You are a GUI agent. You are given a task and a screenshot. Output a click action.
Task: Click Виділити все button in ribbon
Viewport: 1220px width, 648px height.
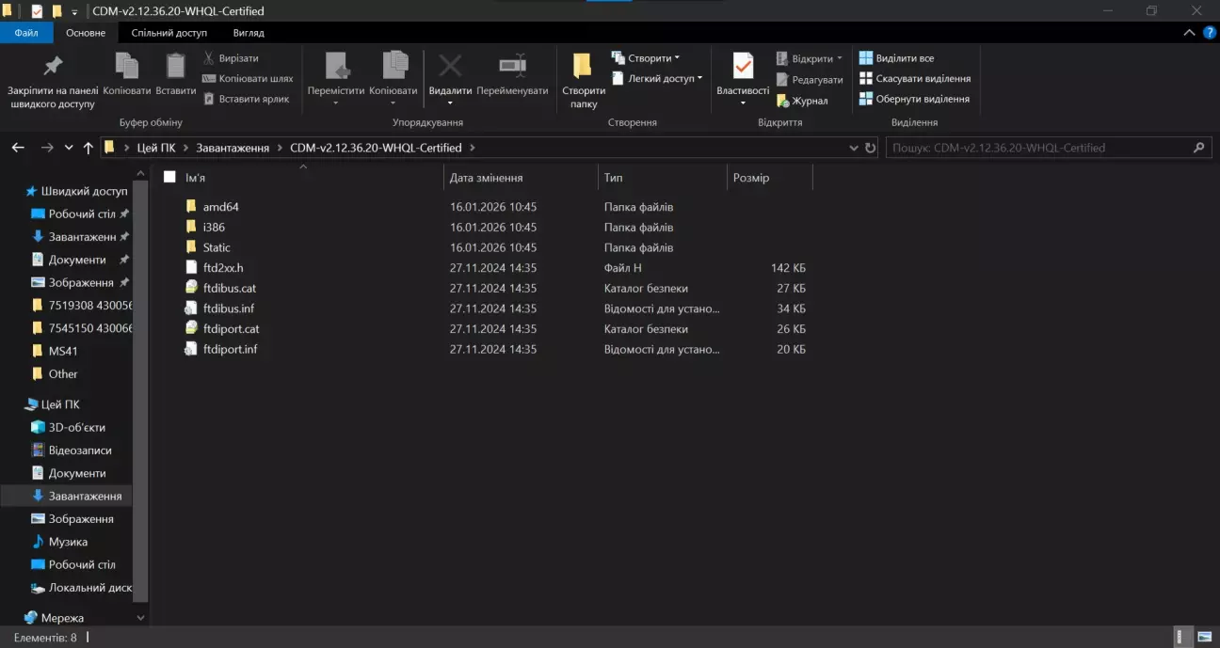pyautogui.click(x=896, y=58)
